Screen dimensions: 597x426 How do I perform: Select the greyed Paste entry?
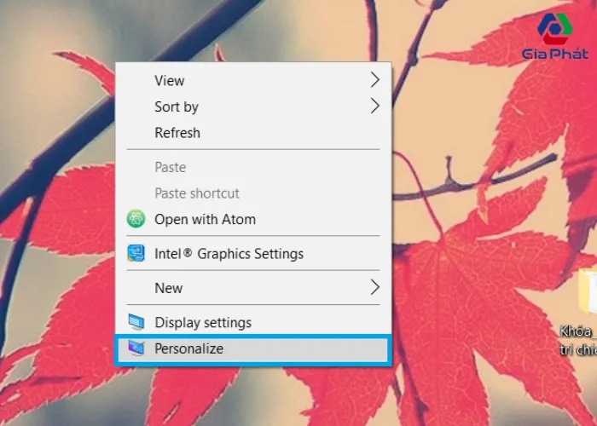[x=253, y=167]
